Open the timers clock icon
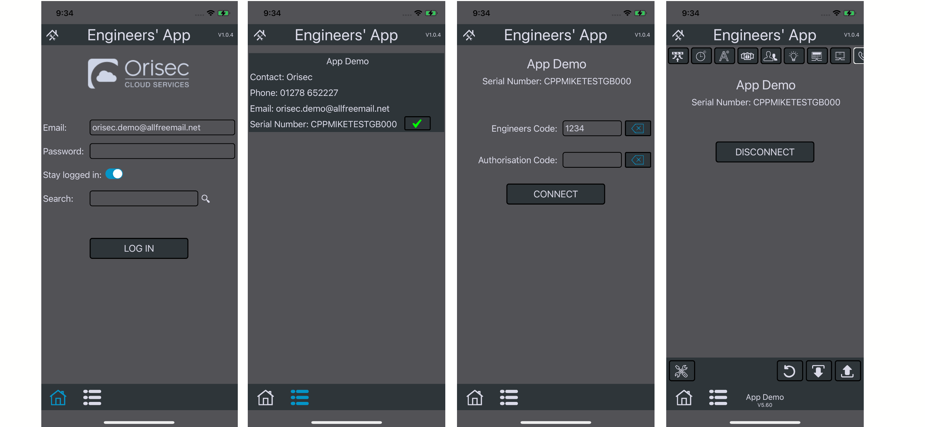Image resolution: width=925 pixels, height=427 pixels. (x=701, y=56)
